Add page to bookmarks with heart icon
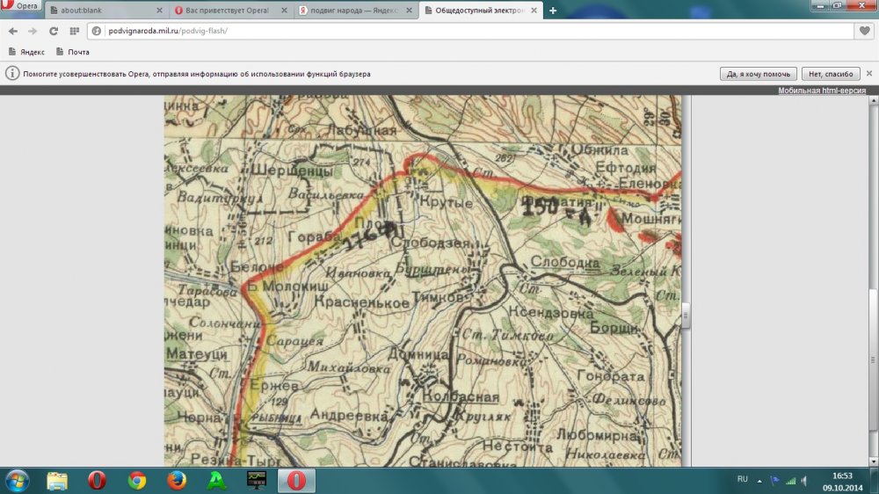 pyautogui.click(x=864, y=31)
